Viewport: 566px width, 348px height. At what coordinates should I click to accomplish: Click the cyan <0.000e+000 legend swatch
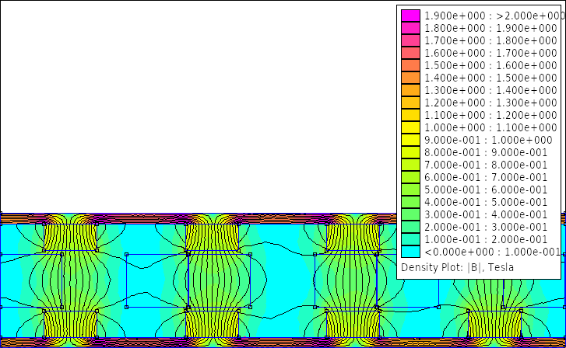410,252
